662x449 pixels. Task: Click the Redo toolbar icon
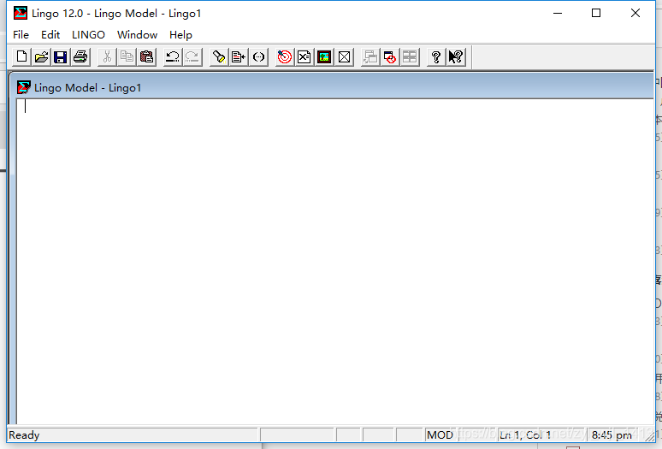coord(192,56)
